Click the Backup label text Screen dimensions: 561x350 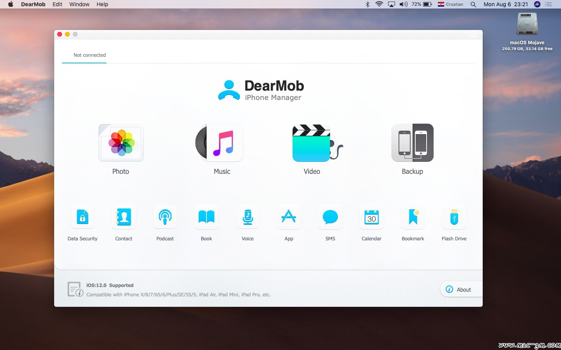[412, 171]
